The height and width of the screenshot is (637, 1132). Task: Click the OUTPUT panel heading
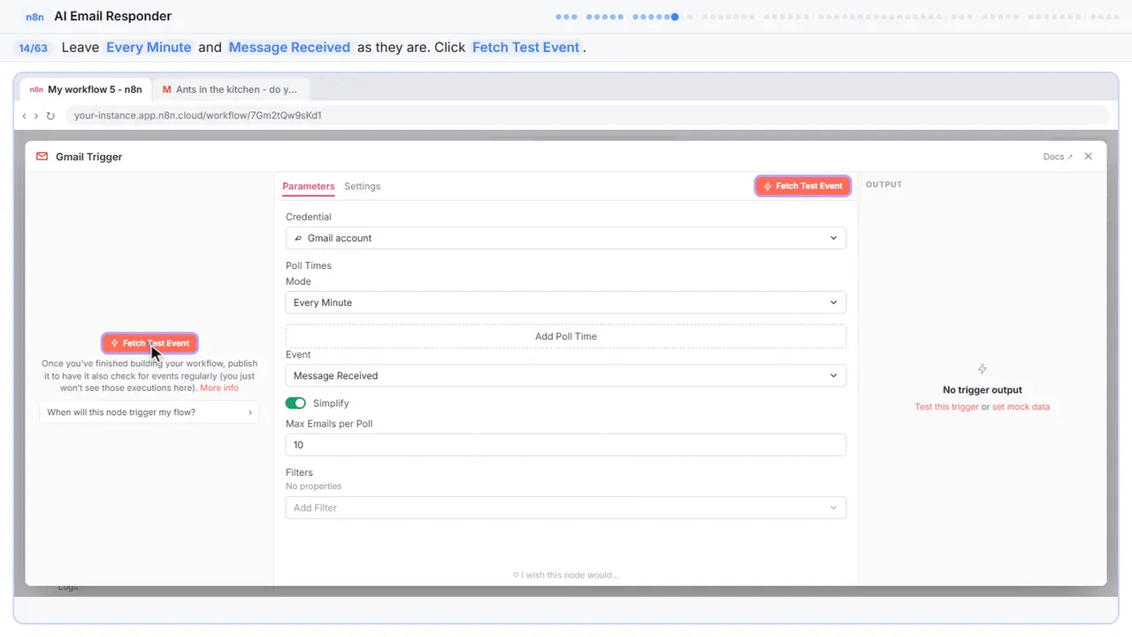coord(883,185)
